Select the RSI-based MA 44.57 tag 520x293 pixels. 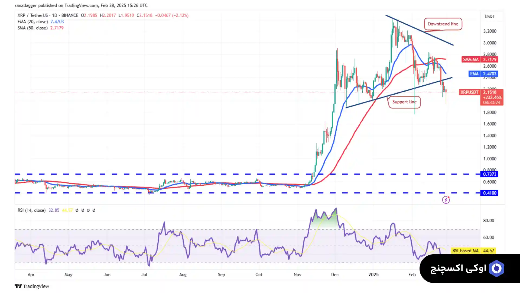pyautogui.click(x=473, y=251)
